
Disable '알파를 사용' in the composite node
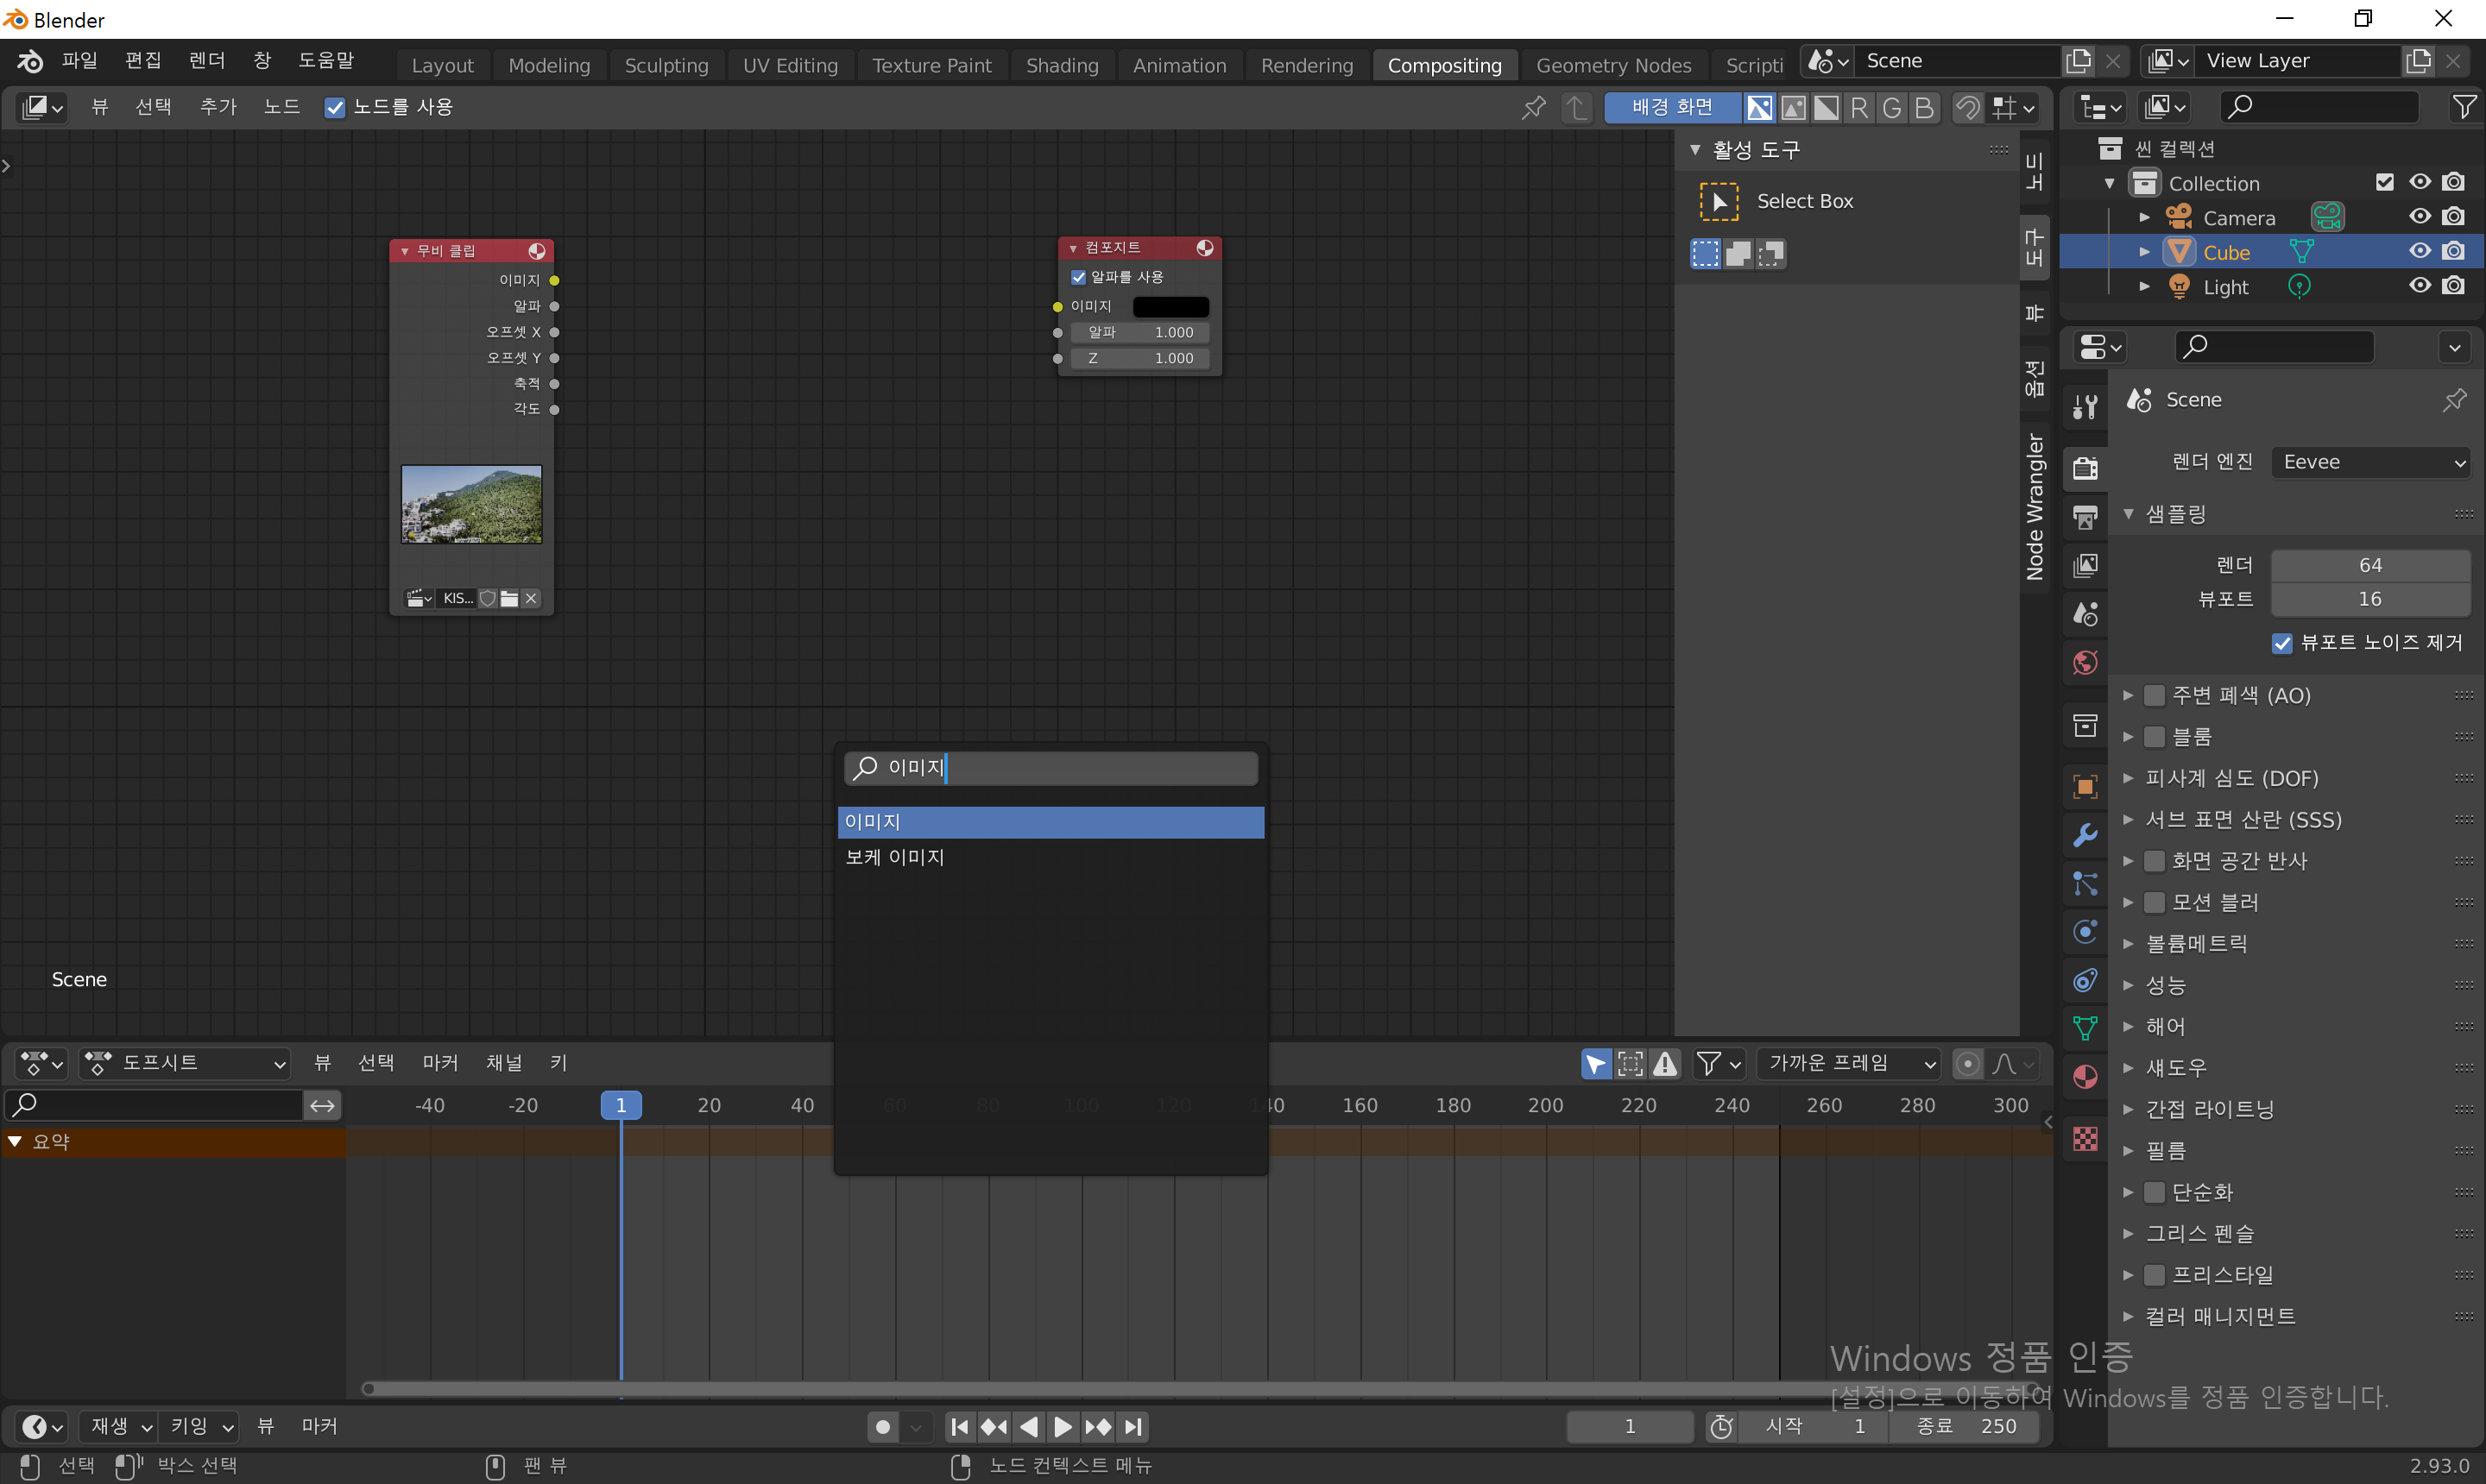1078,277
